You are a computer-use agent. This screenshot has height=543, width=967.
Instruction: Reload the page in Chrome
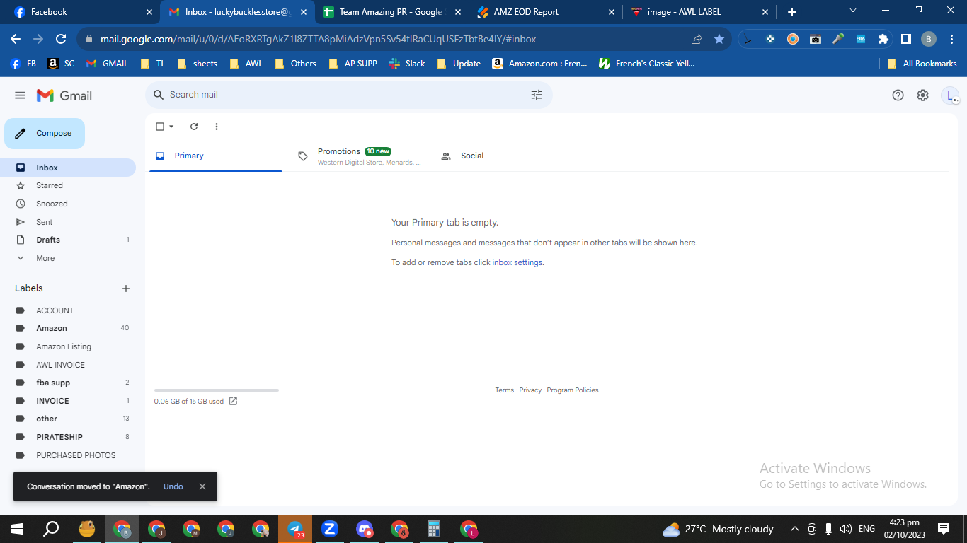click(61, 39)
